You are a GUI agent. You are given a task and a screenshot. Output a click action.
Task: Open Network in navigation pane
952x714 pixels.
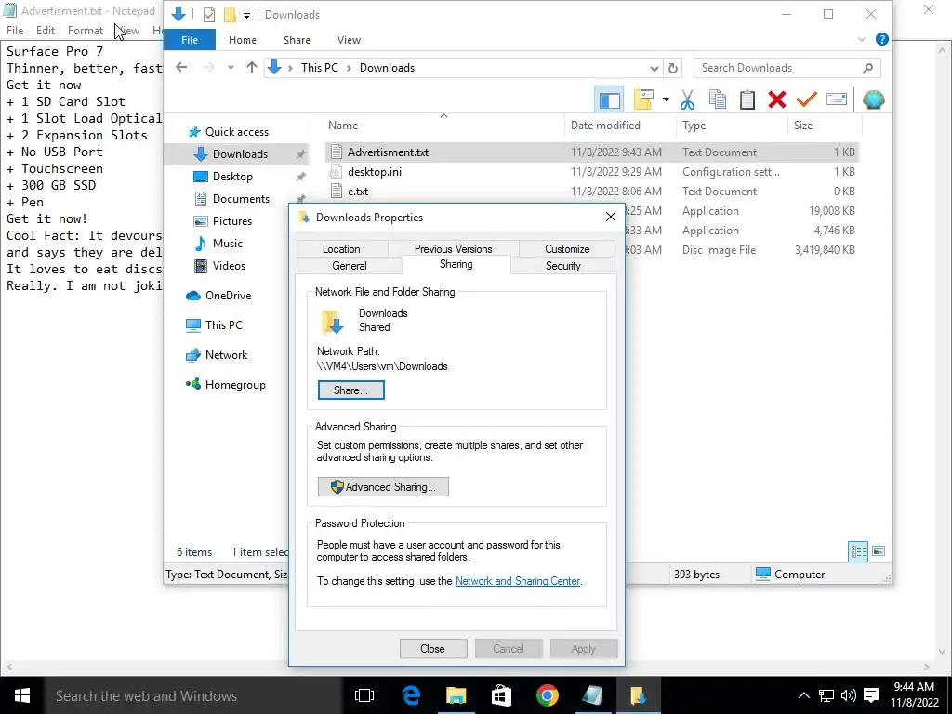coord(226,354)
